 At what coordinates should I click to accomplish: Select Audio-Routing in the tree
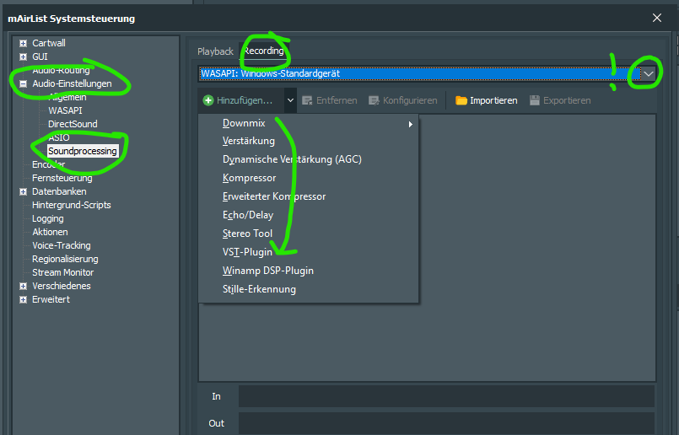point(61,70)
